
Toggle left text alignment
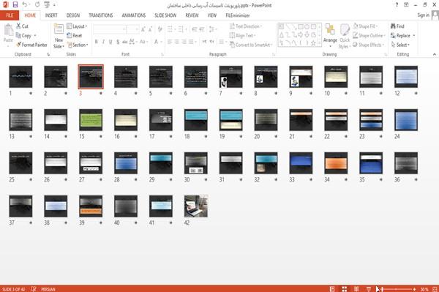point(170,42)
